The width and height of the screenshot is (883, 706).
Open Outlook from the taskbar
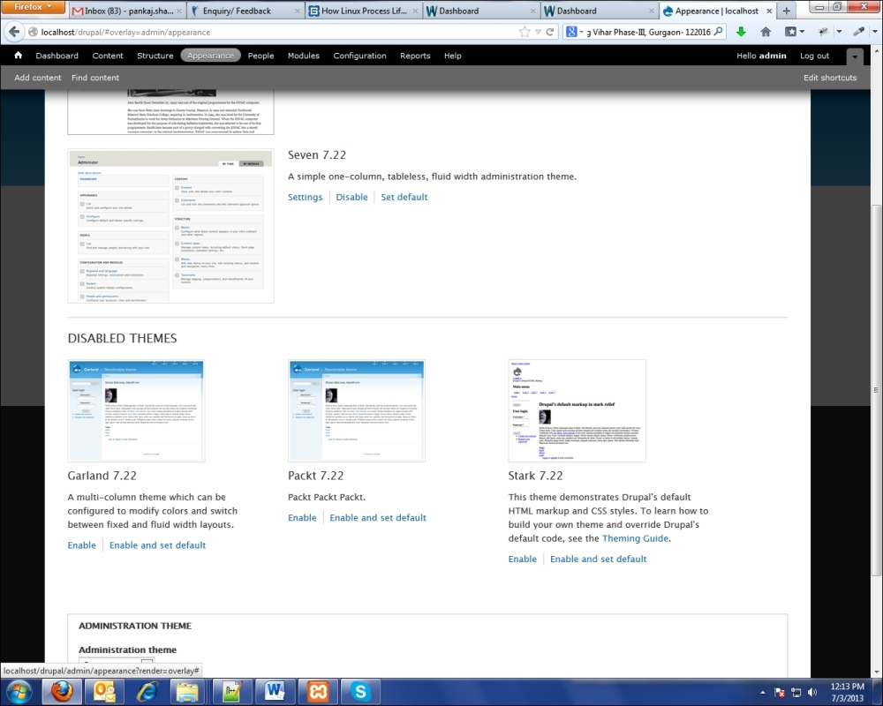pyautogui.click(x=104, y=691)
